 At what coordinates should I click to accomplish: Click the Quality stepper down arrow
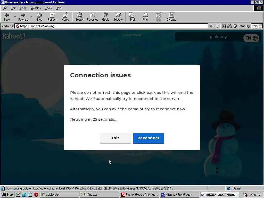pyautogui.click(x=261, y=27)
